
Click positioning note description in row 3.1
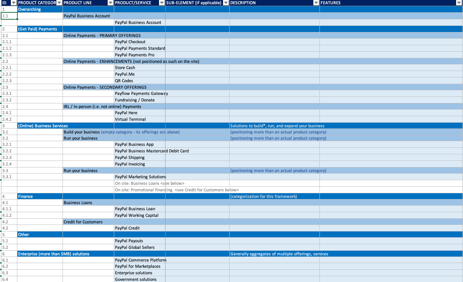274,132
